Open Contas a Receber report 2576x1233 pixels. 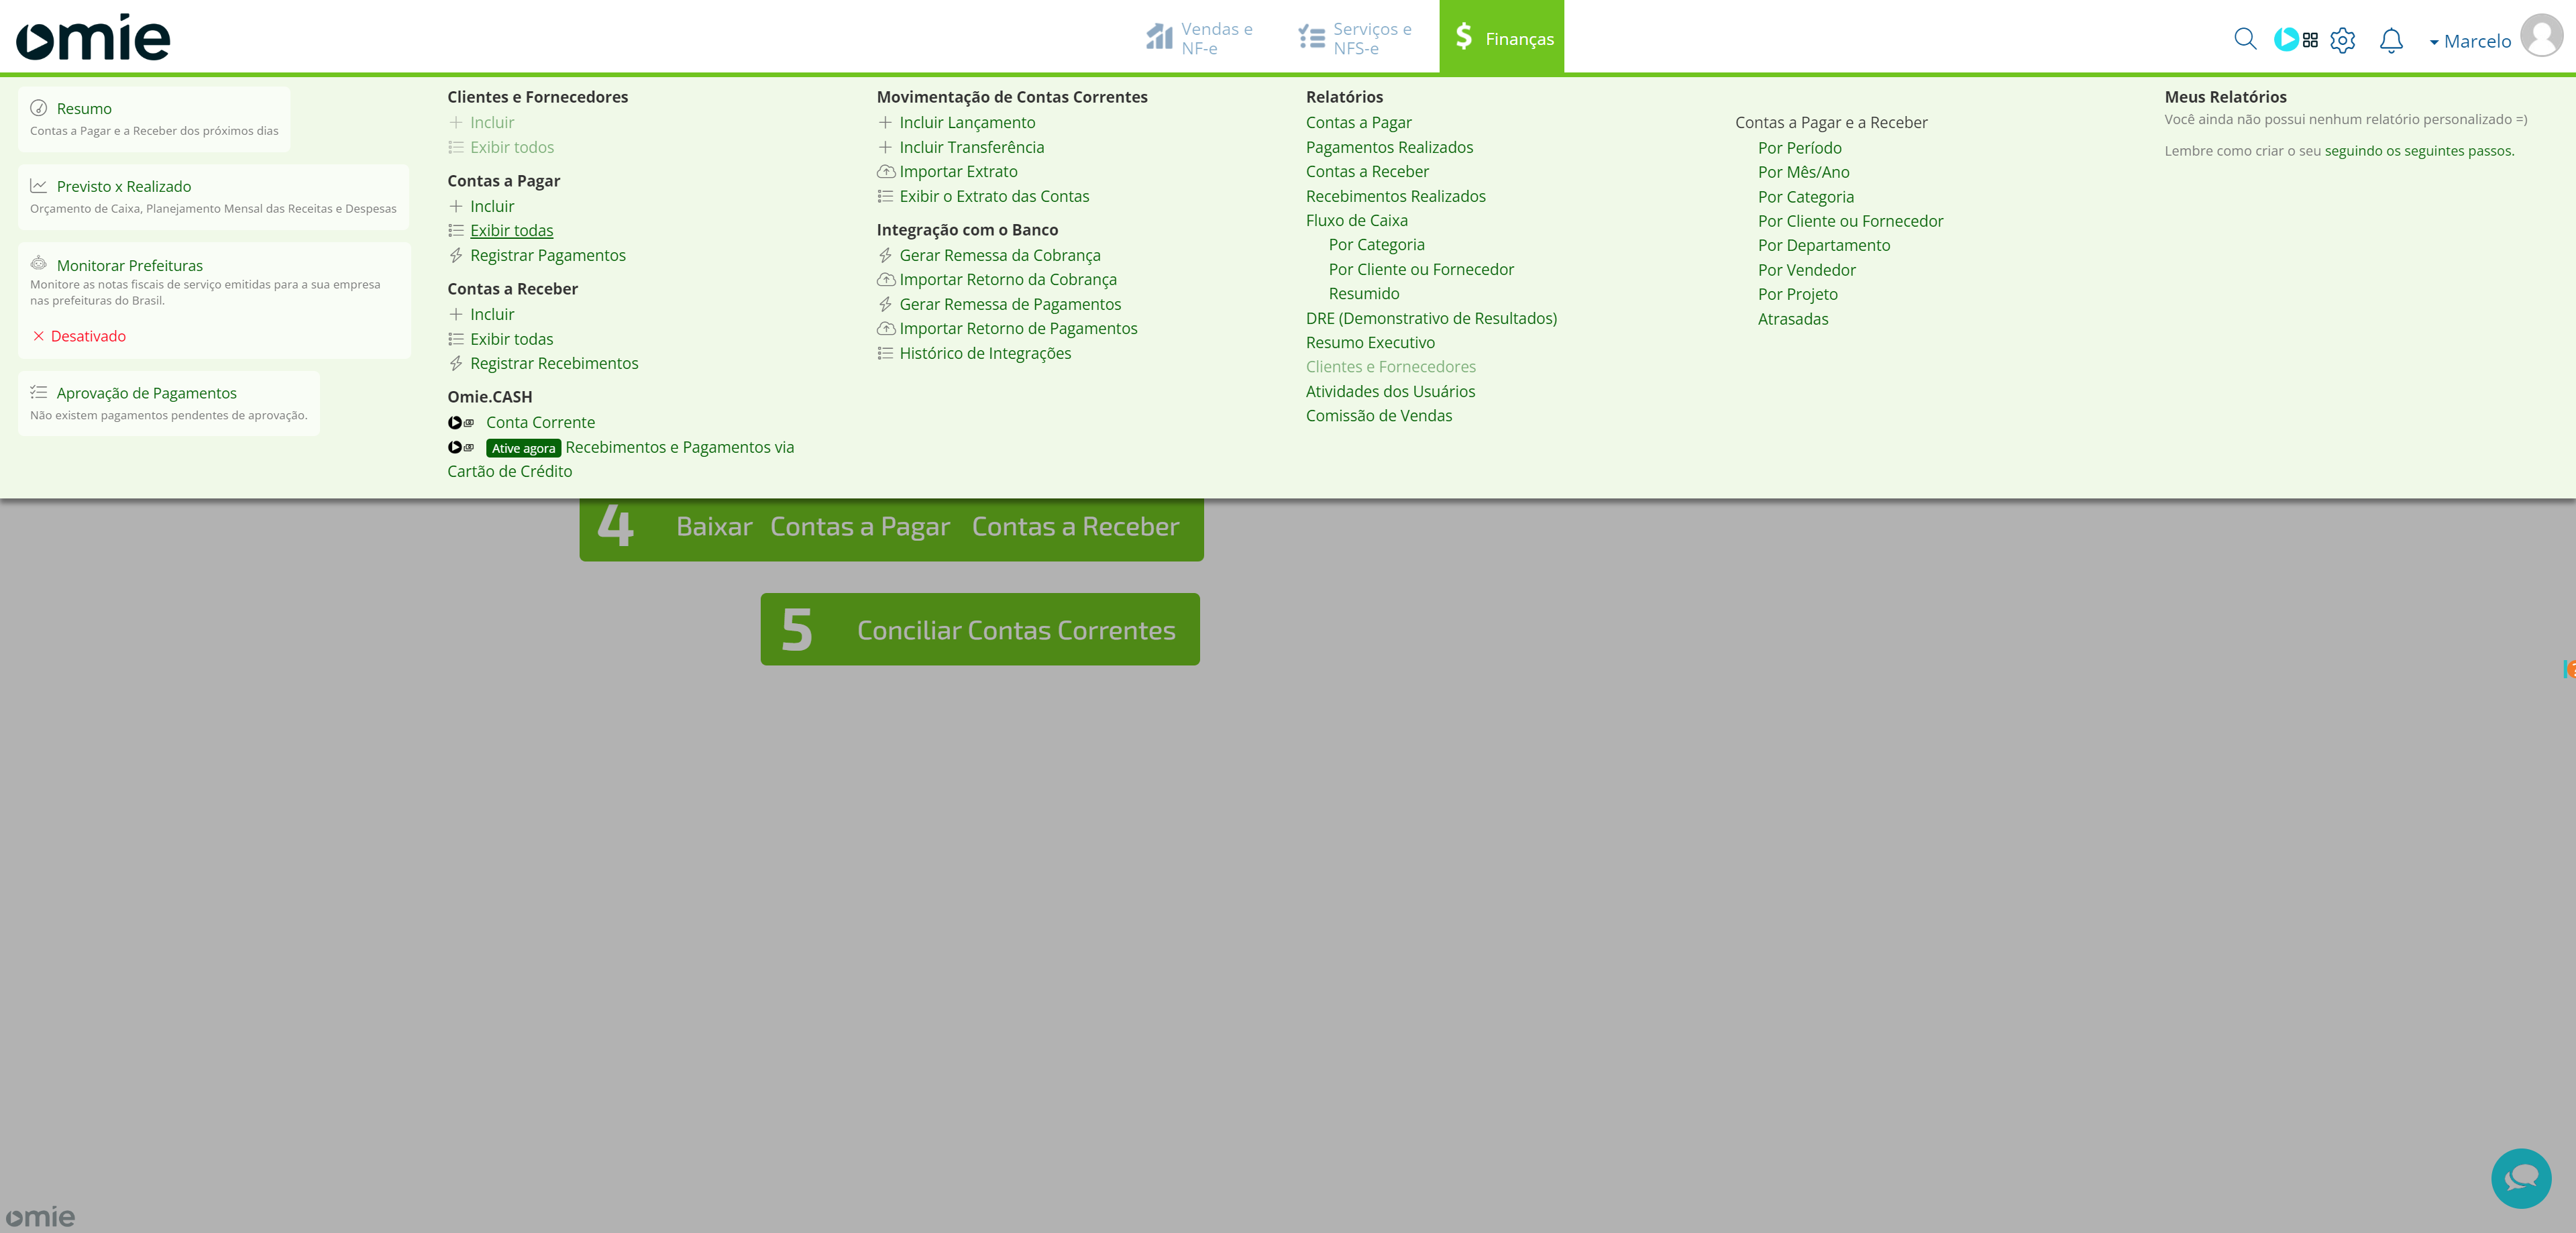tap(1367, 171)
